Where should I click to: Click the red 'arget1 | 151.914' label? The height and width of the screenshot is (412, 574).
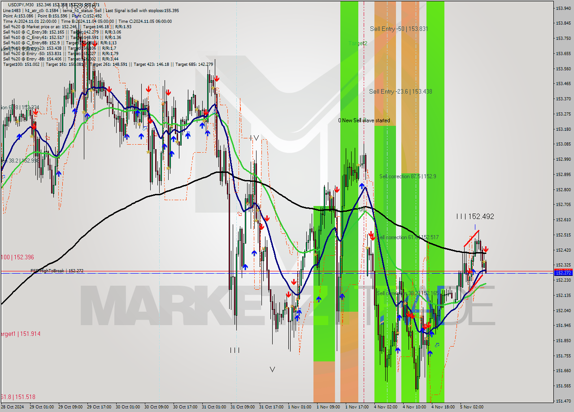(x=20, y=334)
